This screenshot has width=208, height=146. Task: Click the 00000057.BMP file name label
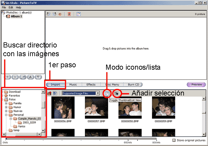point(96,121)
